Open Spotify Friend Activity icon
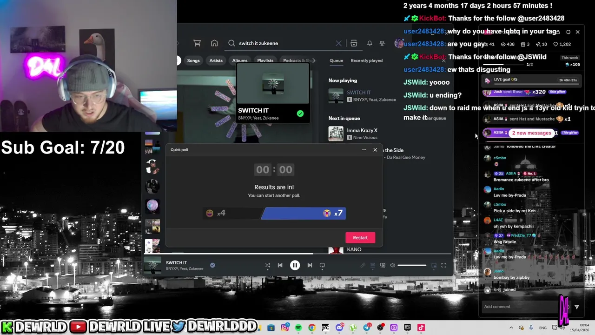Screen dimensions: 595x335 (x=382, y=43)
